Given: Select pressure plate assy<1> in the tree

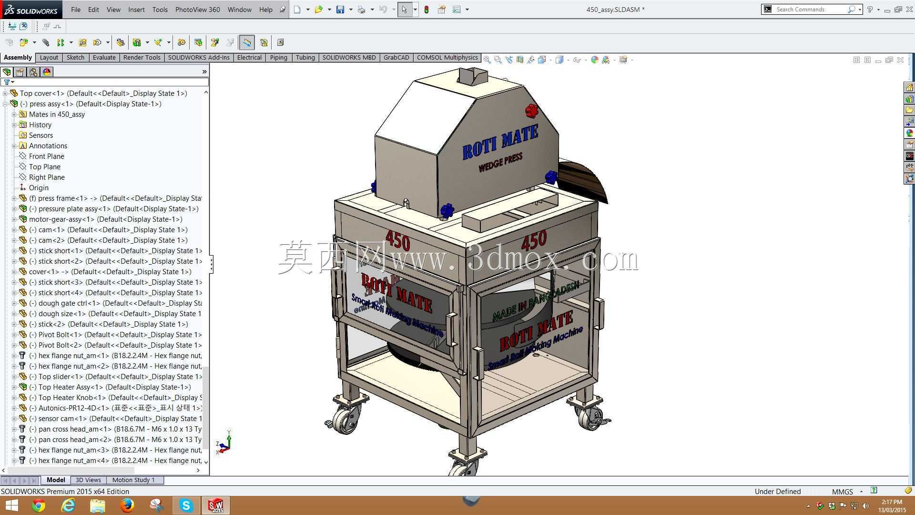Looking at the screenshot, I should 113,209.
